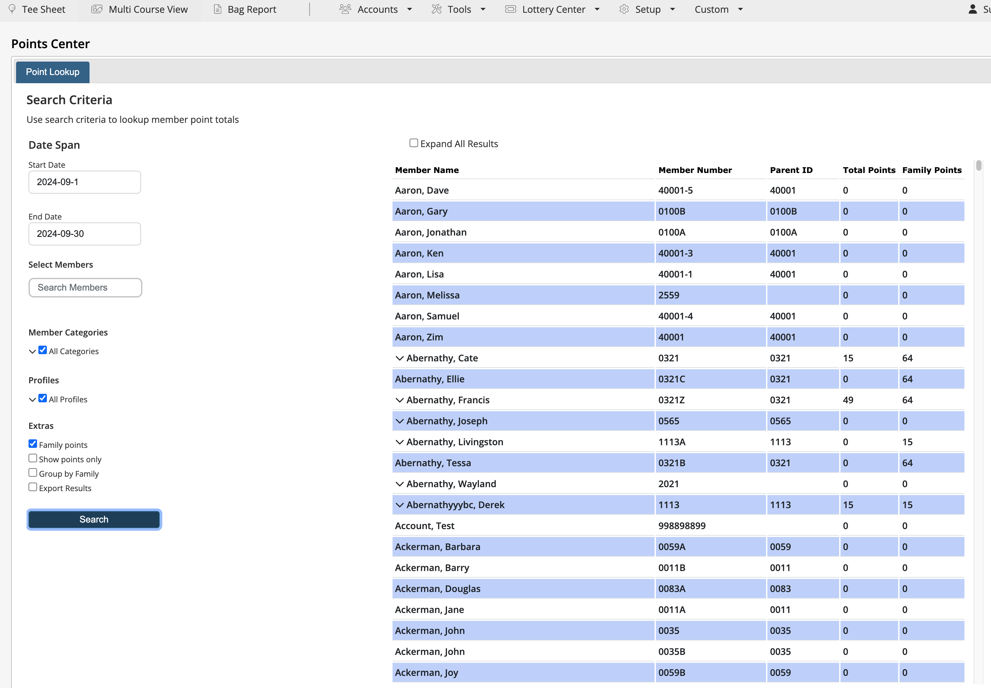The width and height of the screenshot is (991, 688).
Task: Enable Show points only checkbox
Action: 33,458
